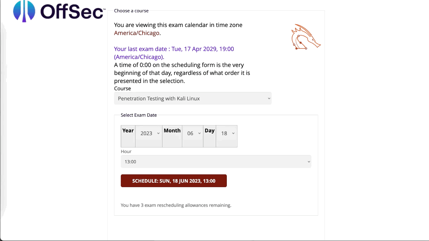
Task: Click the America/Chicago timezone link
Action: 137,33
